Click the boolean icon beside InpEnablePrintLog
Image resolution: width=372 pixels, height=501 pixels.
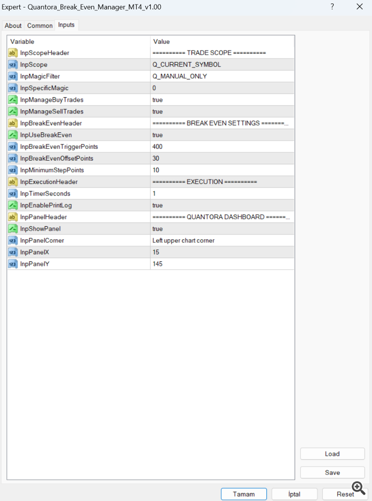(13, 205)
